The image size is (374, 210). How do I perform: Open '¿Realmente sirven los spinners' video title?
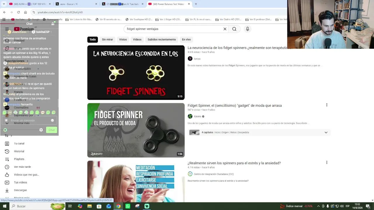(234, 163)
